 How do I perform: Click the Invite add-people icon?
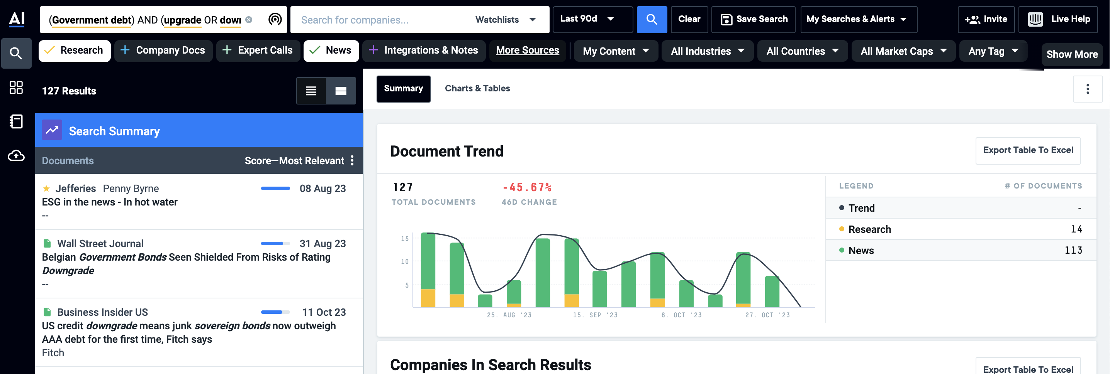point(972,19)
